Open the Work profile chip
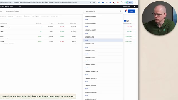 coord(129,2)
